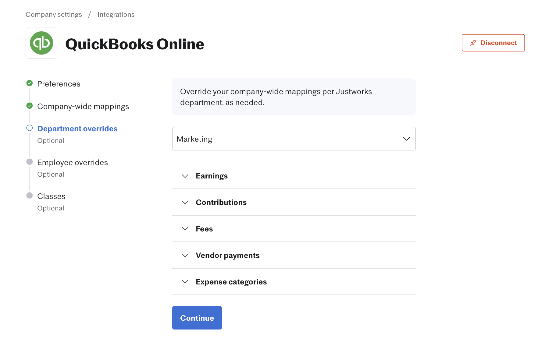Click the green checkmark beside Company-wide mappings
This screenshot has height=349, width=545.
click(x=30, y=106)
